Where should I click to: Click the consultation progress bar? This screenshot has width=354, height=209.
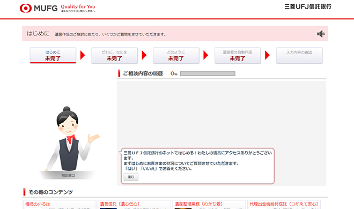pyautogui.click(x=208, y=74)
